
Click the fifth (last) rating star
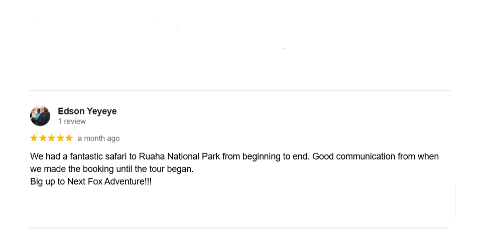[x=69, y=138]
